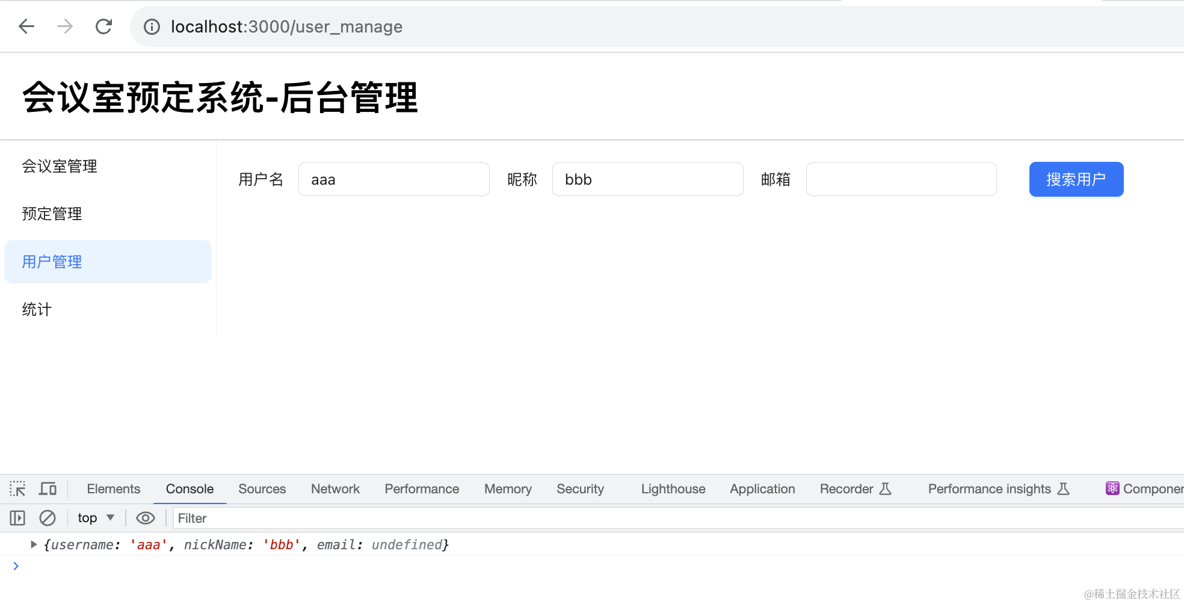Image resolution: width=1184 pixels, height=604 pixels.
Task: Open the top JavaScript context dropdown
Action: pyautogui.click(x=96, y=518)
